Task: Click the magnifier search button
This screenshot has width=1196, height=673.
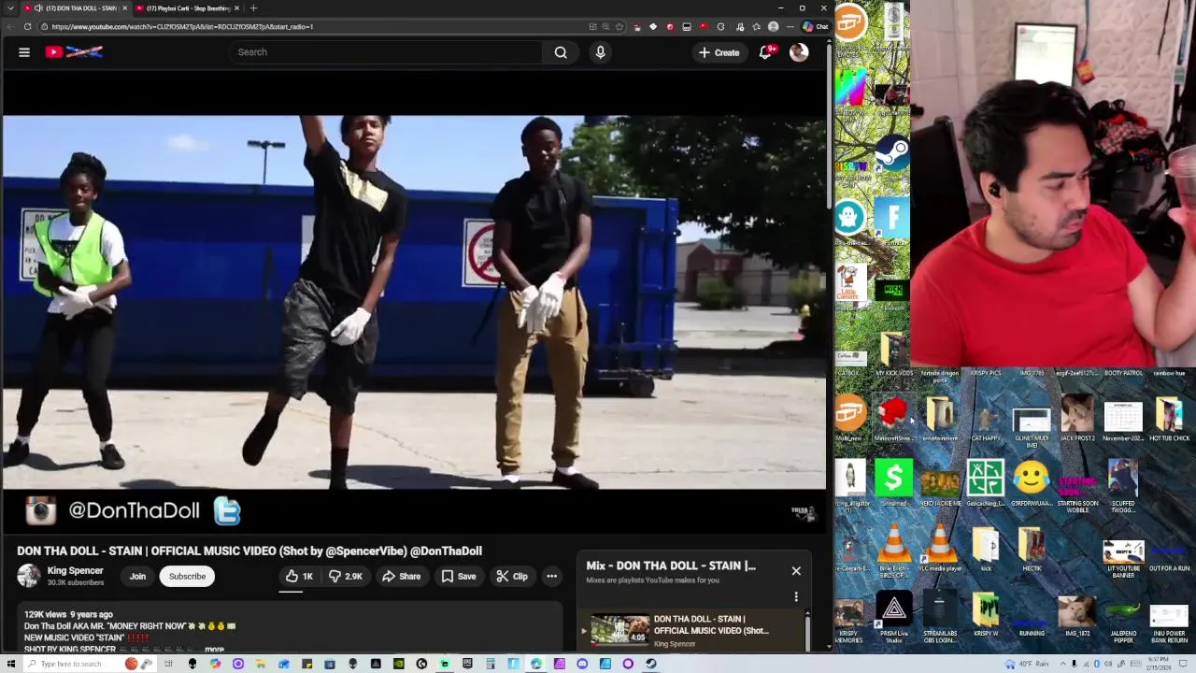Action: click(561, 52)
